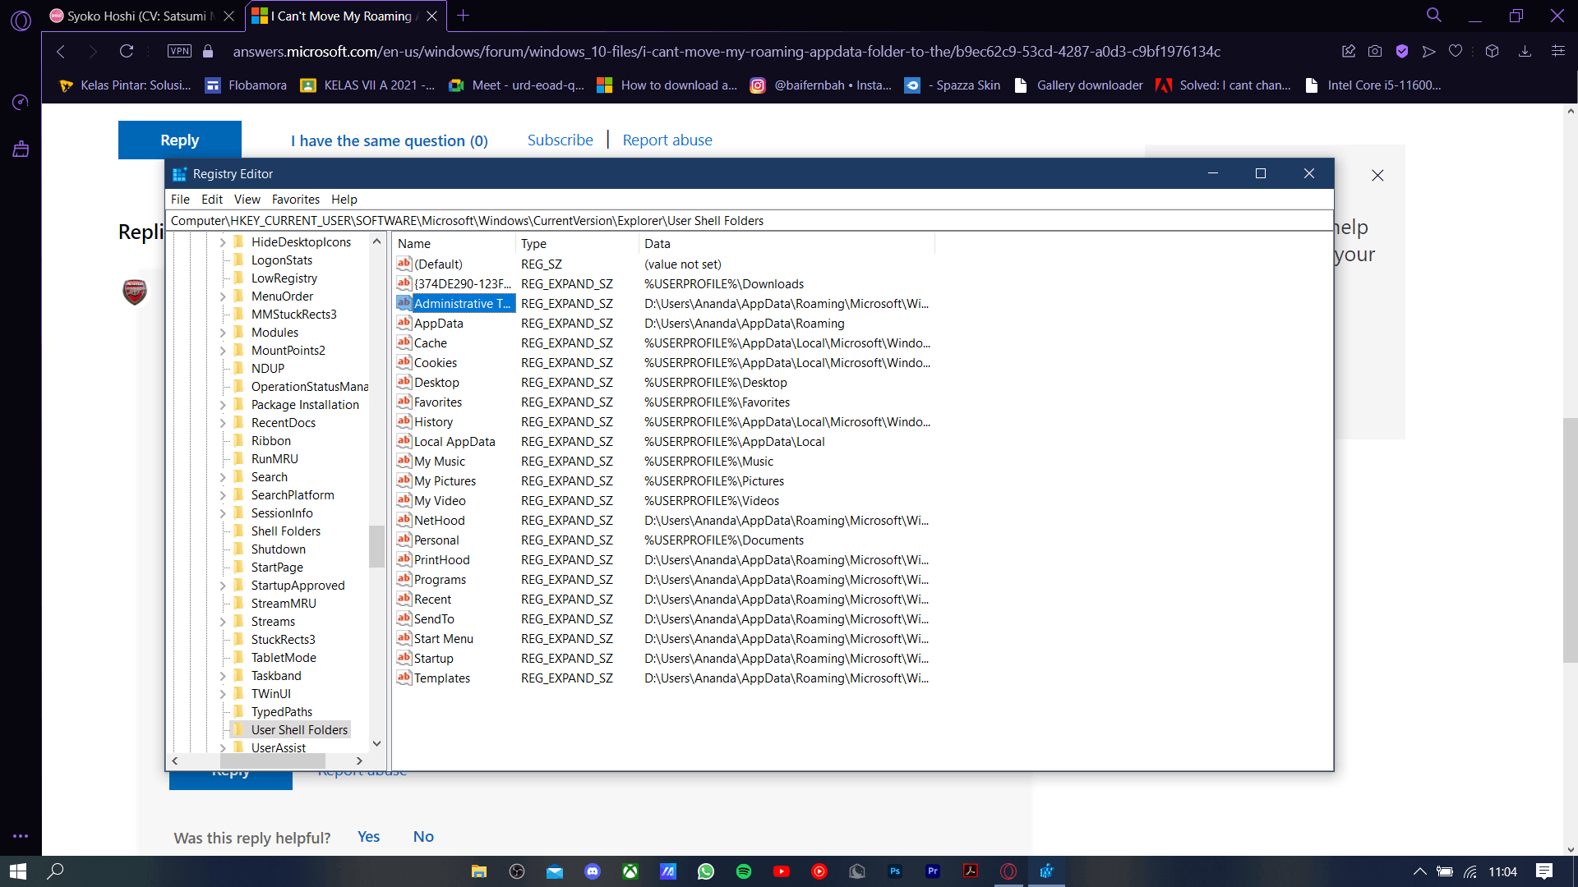Open the Opera snapshot camera icon
Screen dimensions: 1578x887
(x=1375, y=51)
